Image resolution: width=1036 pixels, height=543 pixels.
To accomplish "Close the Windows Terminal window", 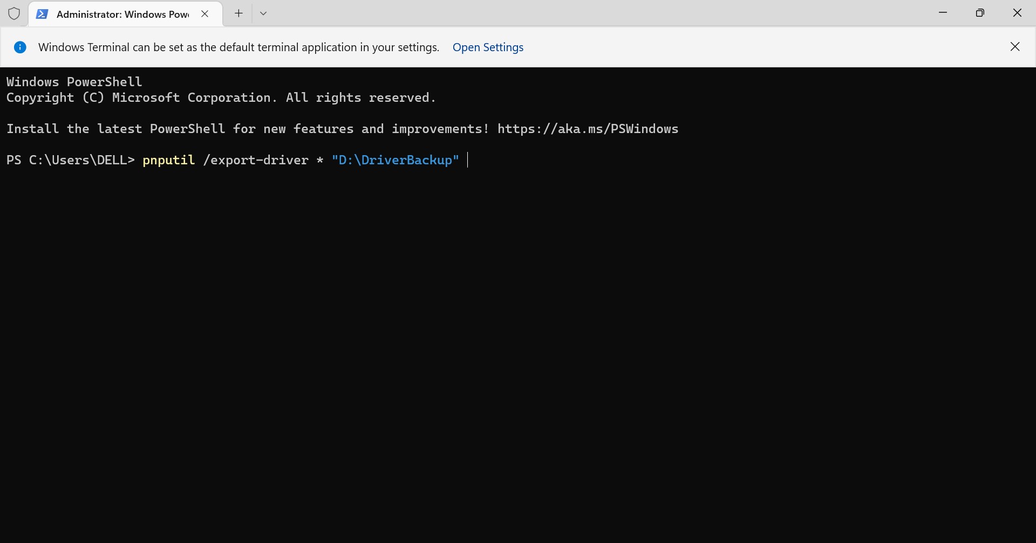I will [1017, 13].
